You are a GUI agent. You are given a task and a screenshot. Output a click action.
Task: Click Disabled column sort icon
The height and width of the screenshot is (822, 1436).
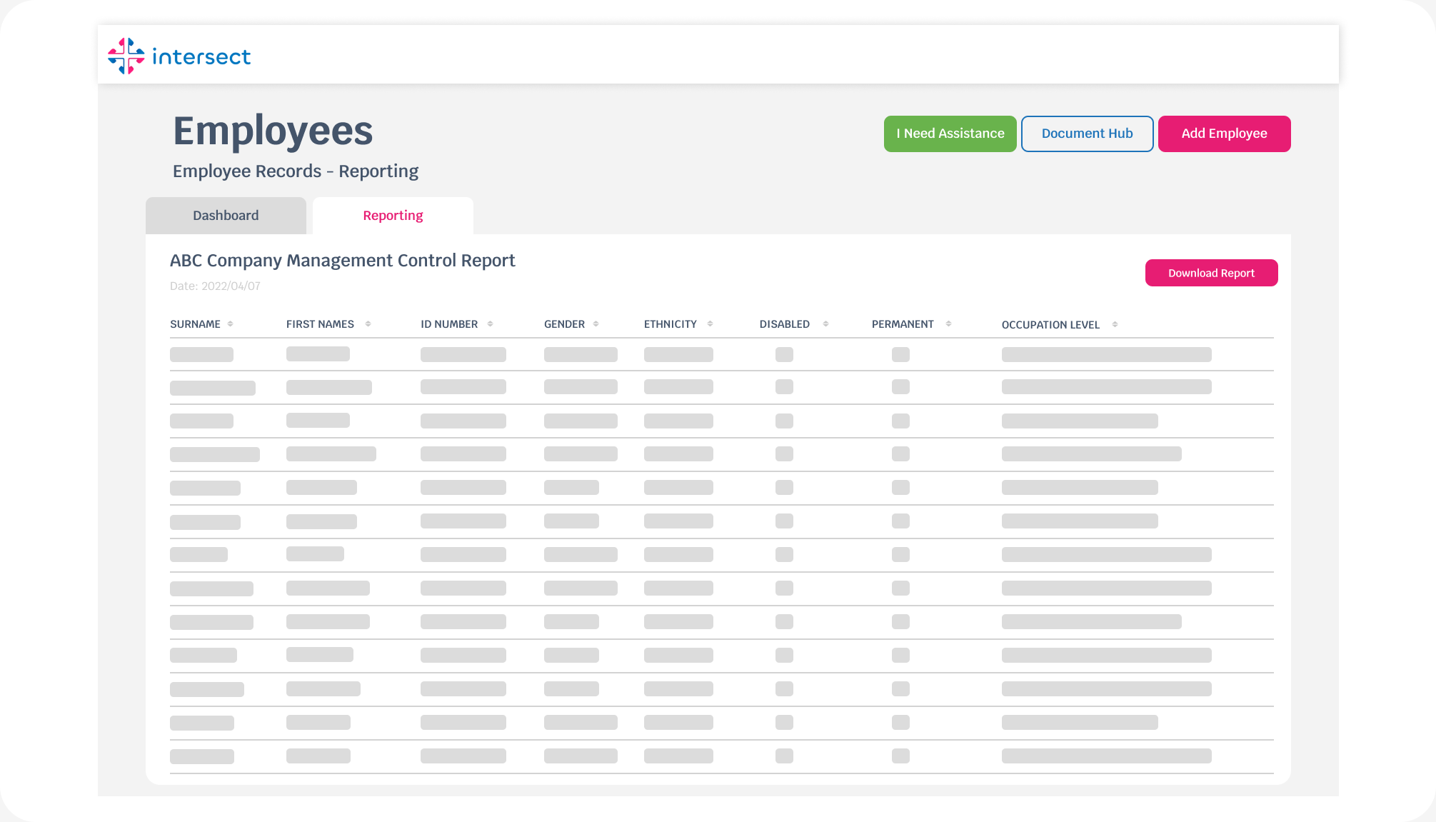[x=825, y=324]
